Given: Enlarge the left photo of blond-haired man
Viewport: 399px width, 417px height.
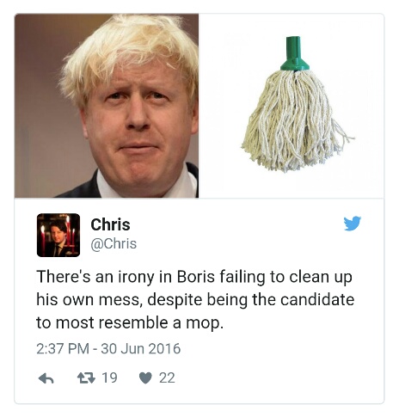Looking at the screenshot, I should point(107,106).
